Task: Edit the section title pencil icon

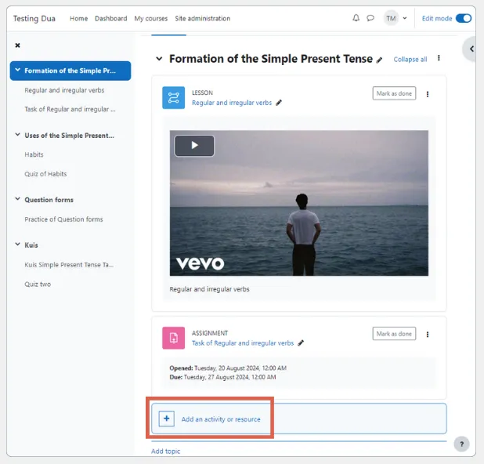Action: coord(379,60)
